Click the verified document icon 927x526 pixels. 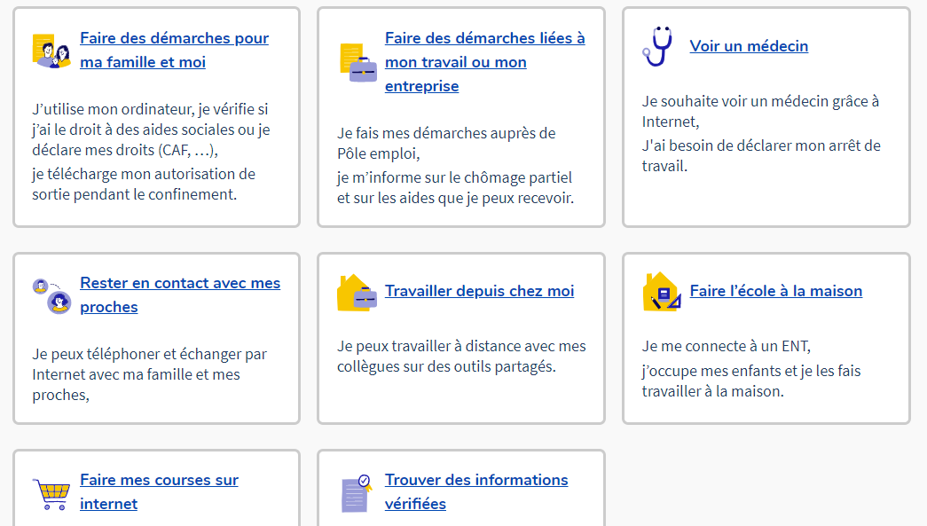pos(357,493)
